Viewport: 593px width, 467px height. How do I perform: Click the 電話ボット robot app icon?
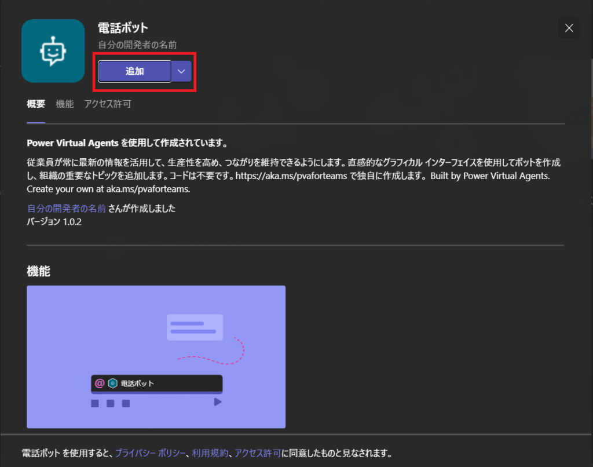(53, 51)
